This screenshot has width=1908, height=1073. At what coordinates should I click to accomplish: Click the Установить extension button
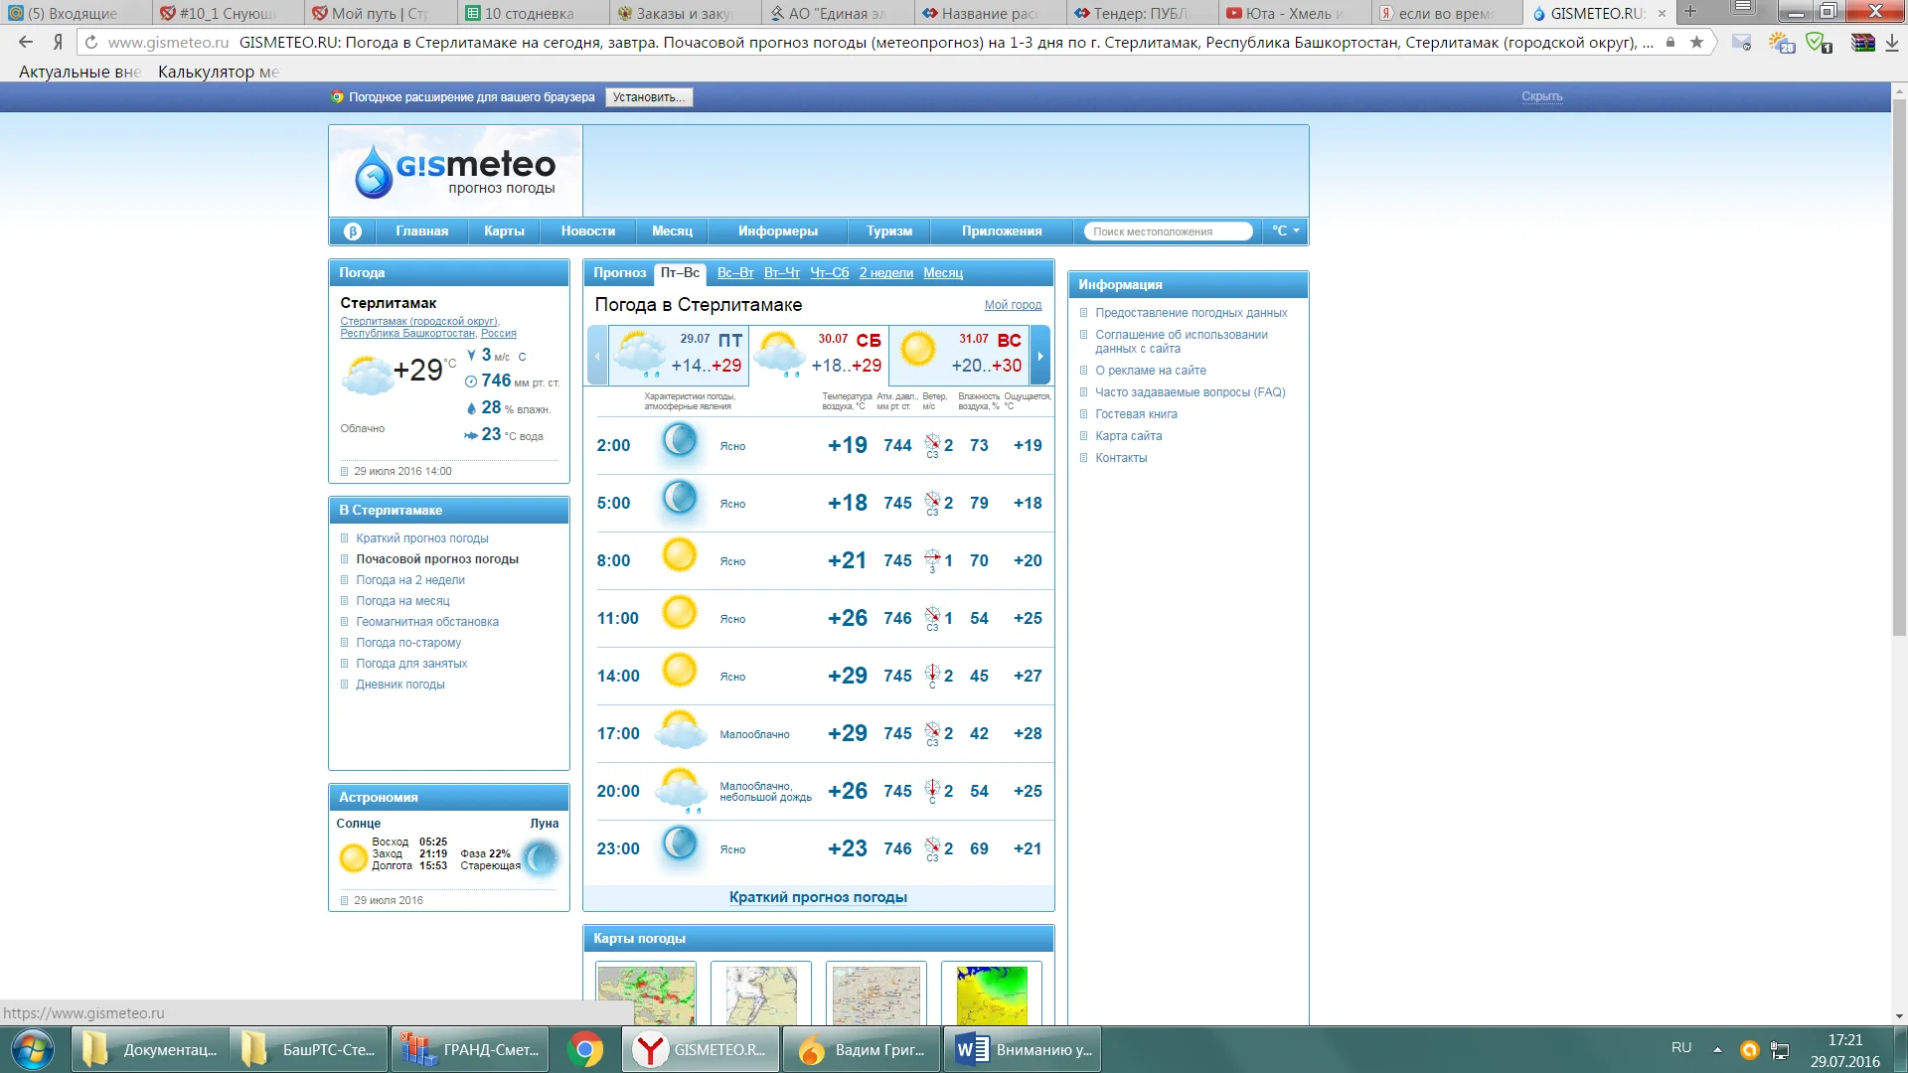tap(648, 97)
